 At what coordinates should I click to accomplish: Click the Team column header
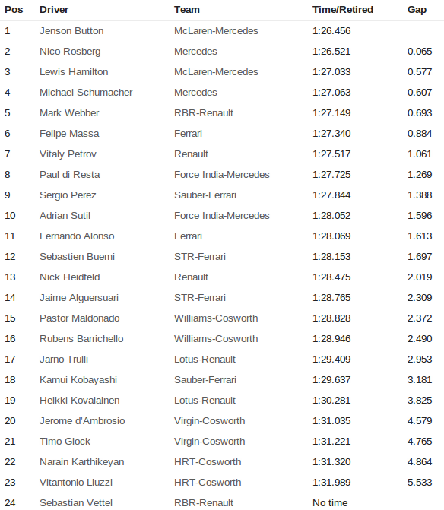coord(187,10)
